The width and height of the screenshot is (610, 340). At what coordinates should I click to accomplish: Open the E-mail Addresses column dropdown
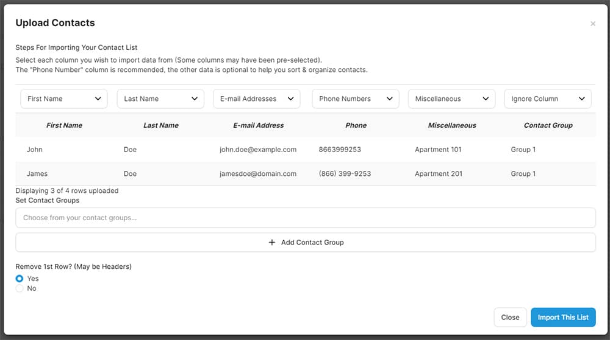[256, 99]
